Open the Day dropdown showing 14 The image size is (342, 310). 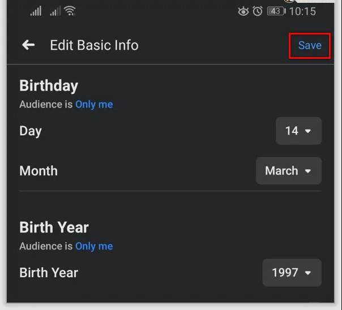click(x=298, y=131)
